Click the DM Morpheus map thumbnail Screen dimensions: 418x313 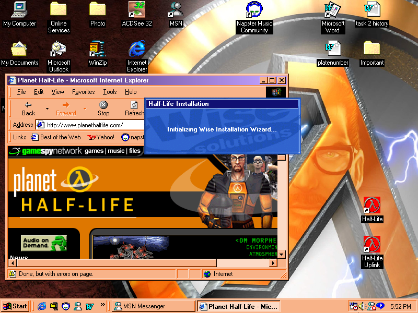click(131, 247)
